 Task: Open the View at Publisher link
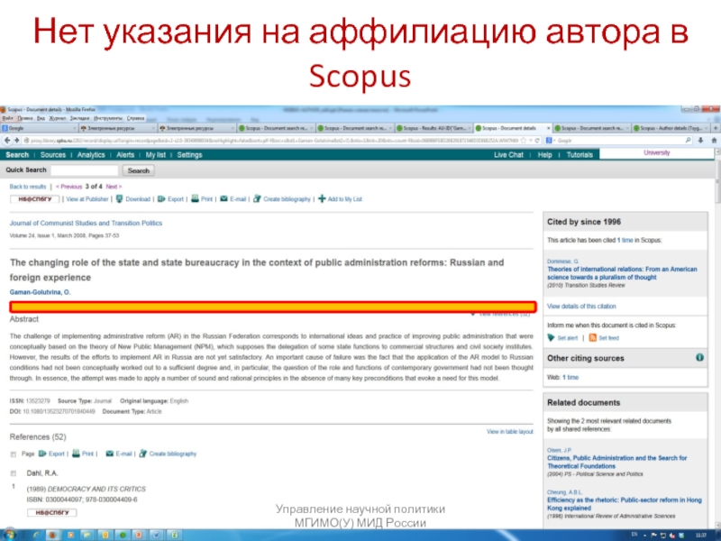pos(87,199)
